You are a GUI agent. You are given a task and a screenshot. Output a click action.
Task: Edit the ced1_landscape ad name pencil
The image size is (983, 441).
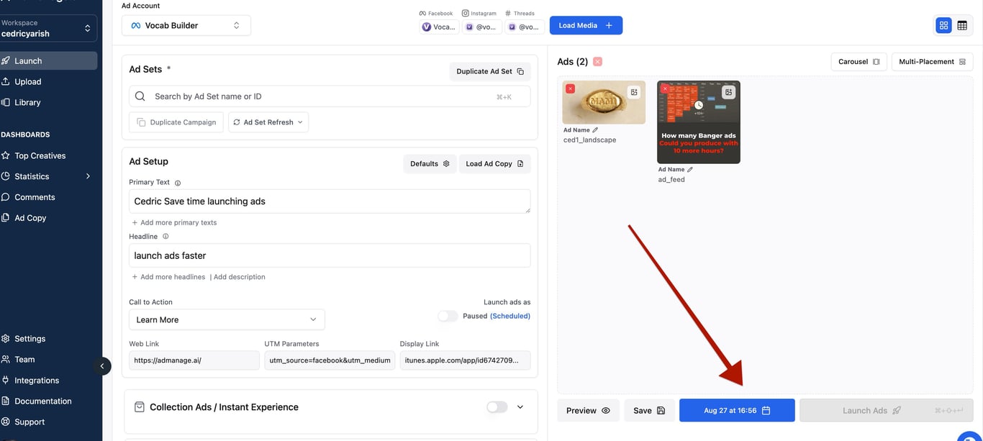click(x=595, y=130)
